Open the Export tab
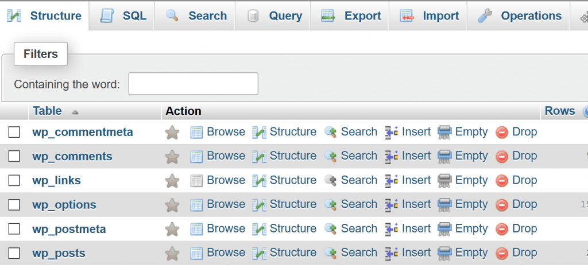The width and height of the screenshot is (588, 268). coord(350,15)
